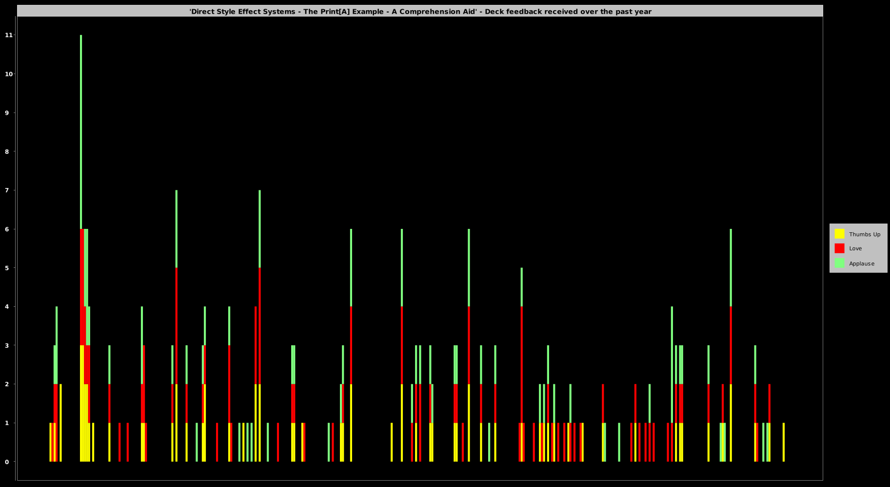Viewport: 890px width, 487px height.
Task: Select the 'Applause' legend label
Action: [862, 263]
